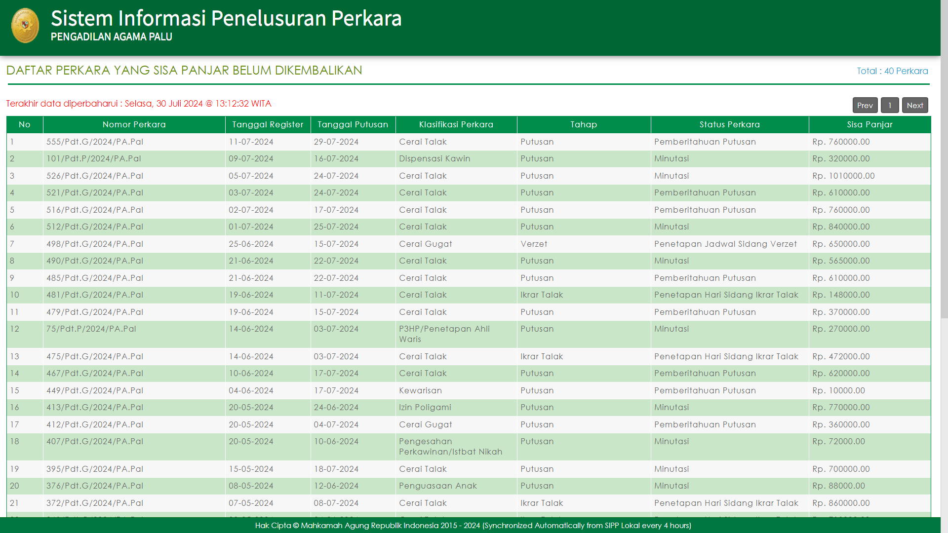Click the Status Perkara column header

(x=729, y=125)
